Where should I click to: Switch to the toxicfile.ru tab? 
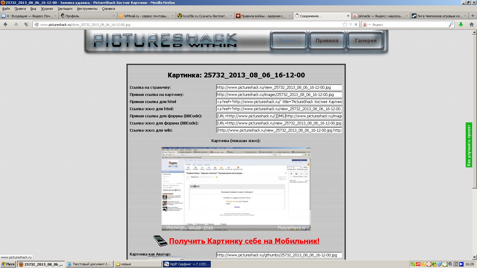click(x=205, y=16)
